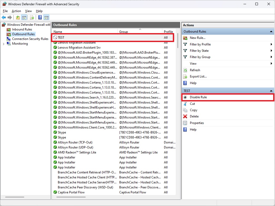The width and height of the screenshot is (275, 206).
Task: Click the Copy pages icon
Action: coord(185,110)
